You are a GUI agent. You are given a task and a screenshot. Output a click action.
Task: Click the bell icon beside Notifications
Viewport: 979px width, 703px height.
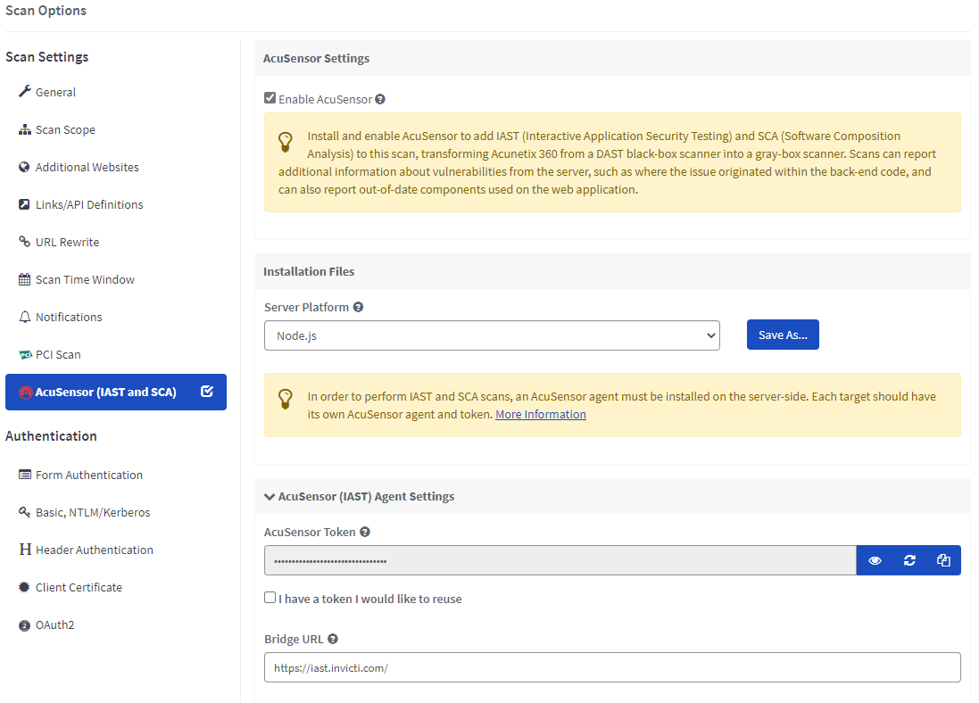coord(24,317)
